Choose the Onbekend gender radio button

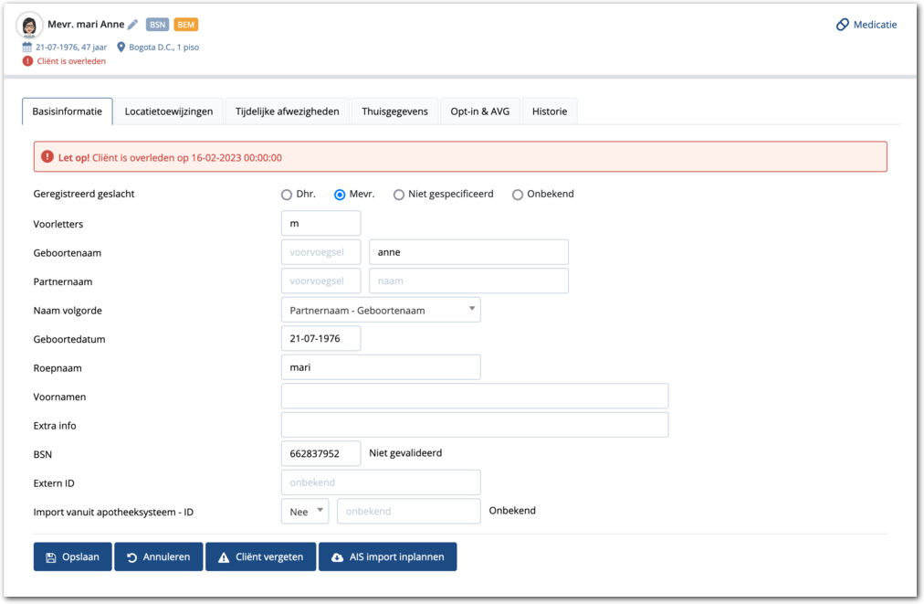pos(518,195)
